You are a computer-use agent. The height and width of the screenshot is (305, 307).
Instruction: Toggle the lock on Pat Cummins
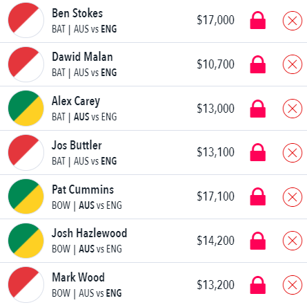tap(258, 196)
